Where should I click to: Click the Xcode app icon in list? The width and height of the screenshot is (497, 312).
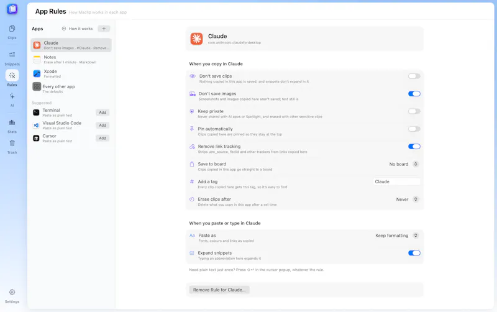[x=37, y=73]
